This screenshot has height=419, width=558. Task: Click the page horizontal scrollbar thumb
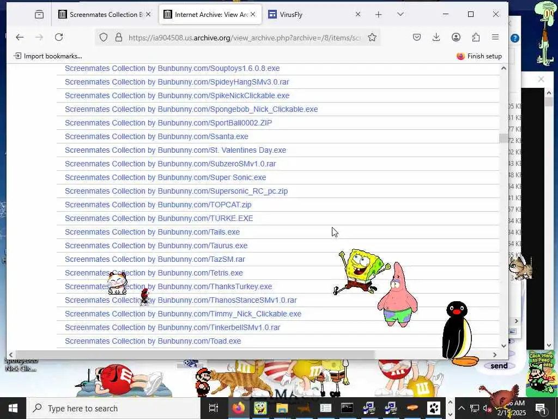[x=195, y=355]
